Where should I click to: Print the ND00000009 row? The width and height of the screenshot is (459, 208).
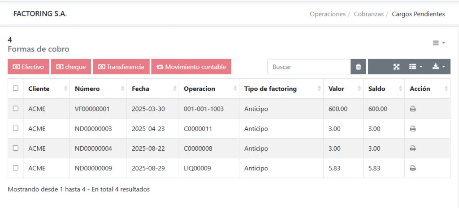tap(413, 168)
